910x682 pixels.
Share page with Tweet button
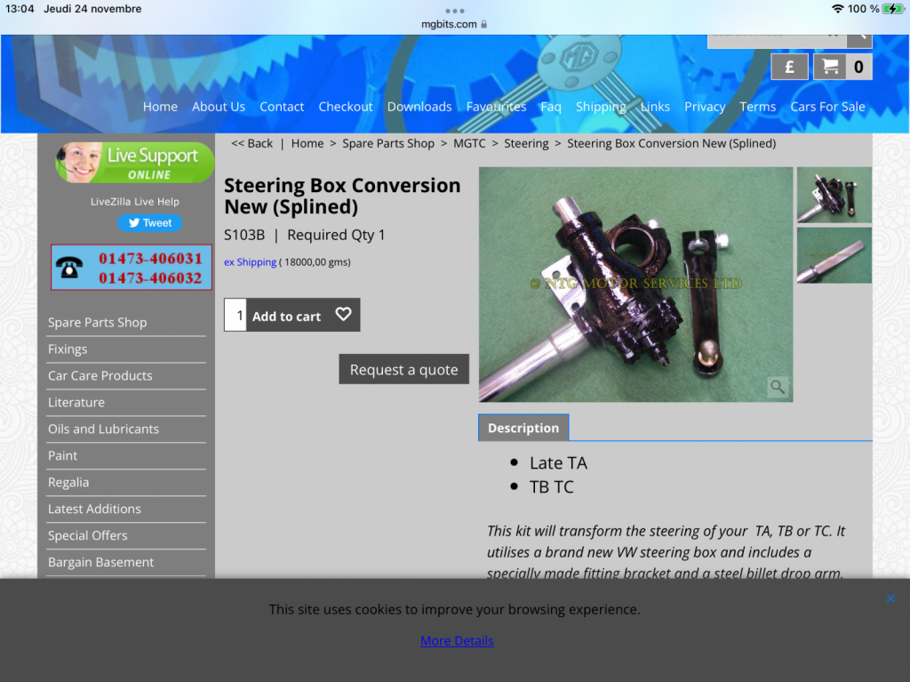pos(149,223)
